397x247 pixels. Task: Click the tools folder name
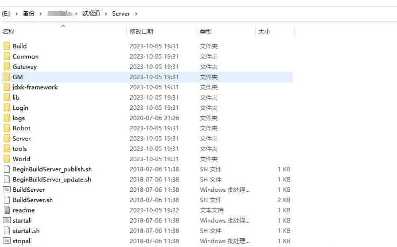[x=20, y=149]
